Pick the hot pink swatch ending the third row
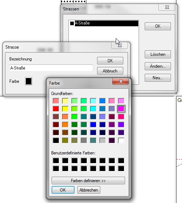 [121, 117]
